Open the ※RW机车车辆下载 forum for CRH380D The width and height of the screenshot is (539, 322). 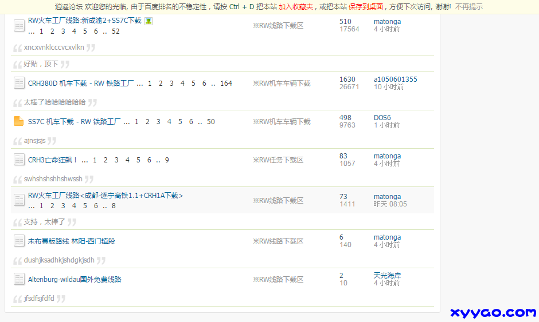pos(282,84)
